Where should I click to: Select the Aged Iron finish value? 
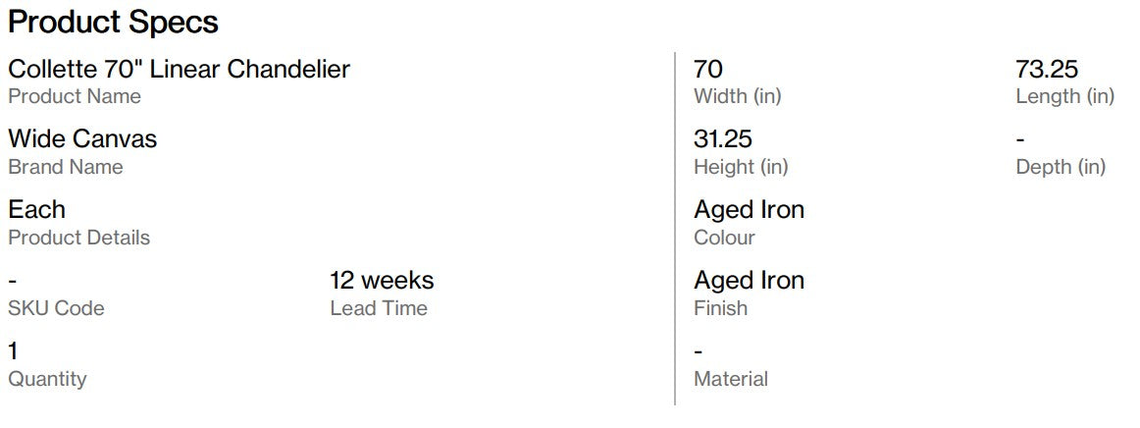click(x=749, y=280)
